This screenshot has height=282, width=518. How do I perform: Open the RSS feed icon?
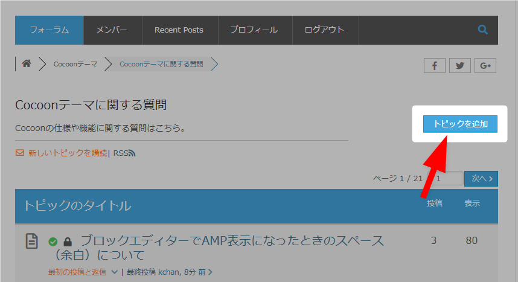pos(132,153)
